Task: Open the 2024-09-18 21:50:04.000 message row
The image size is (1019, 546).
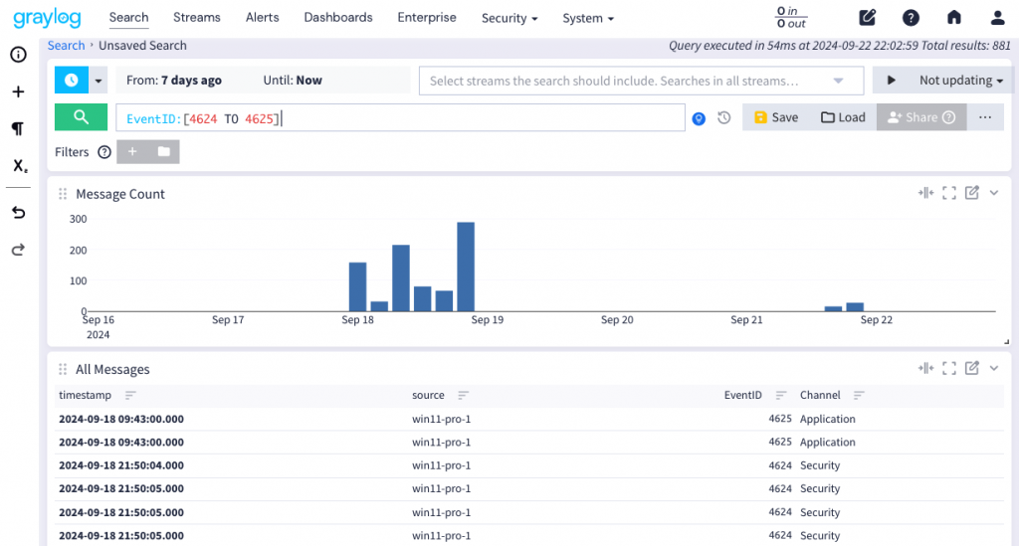Action: click(529, 465)
